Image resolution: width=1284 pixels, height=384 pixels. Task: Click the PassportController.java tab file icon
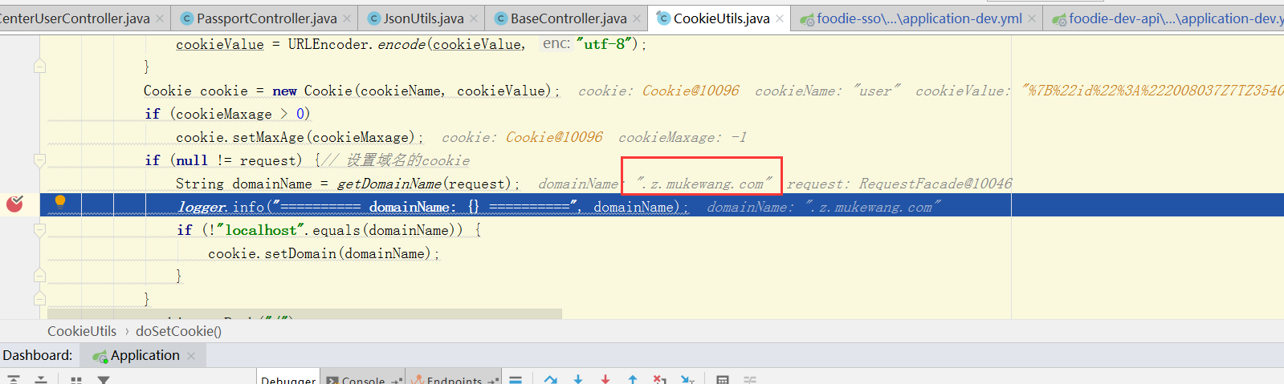(187, 18)
